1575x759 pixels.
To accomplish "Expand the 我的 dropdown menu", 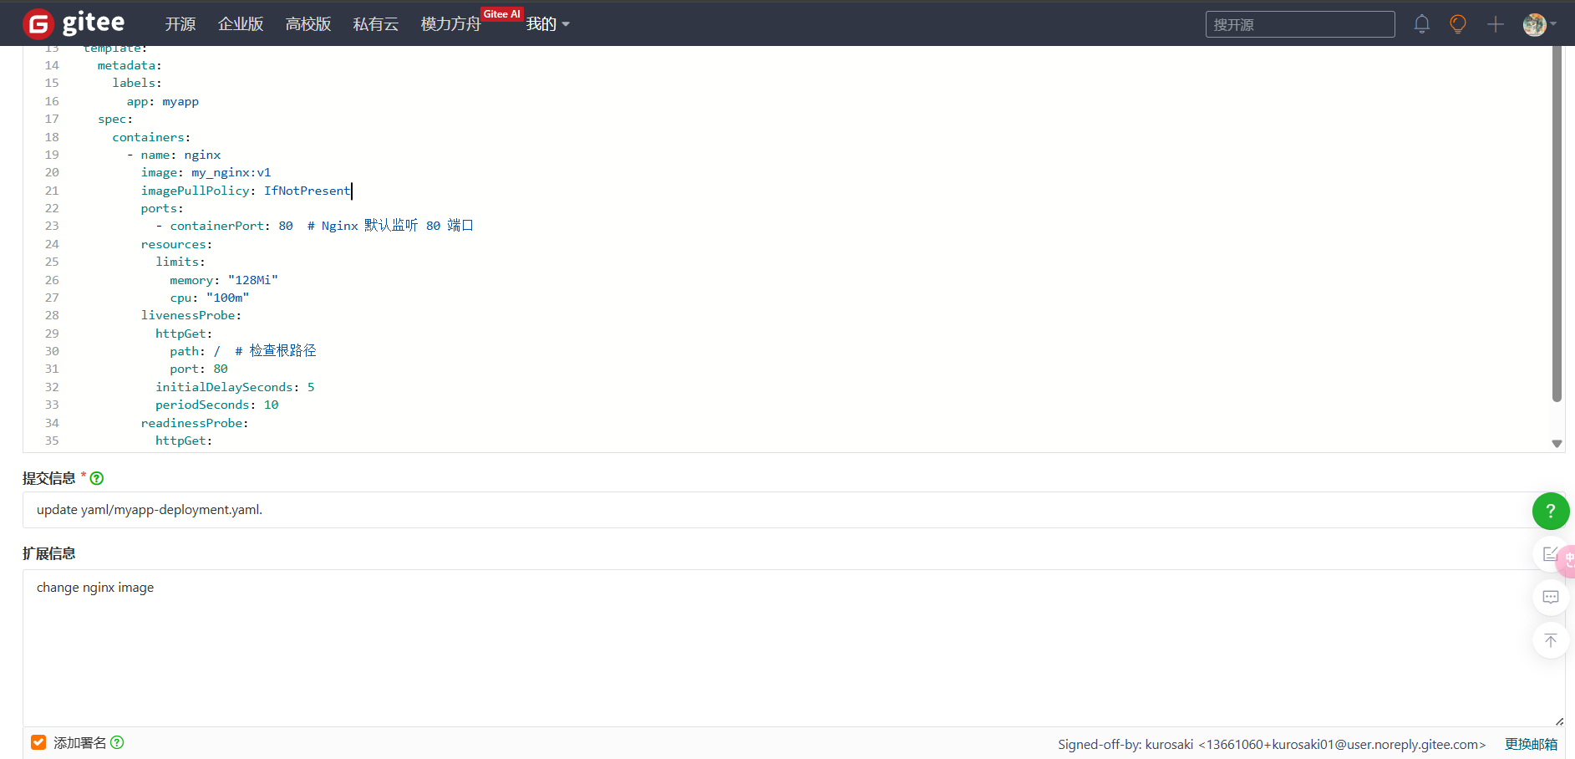I will pos(547,24).
